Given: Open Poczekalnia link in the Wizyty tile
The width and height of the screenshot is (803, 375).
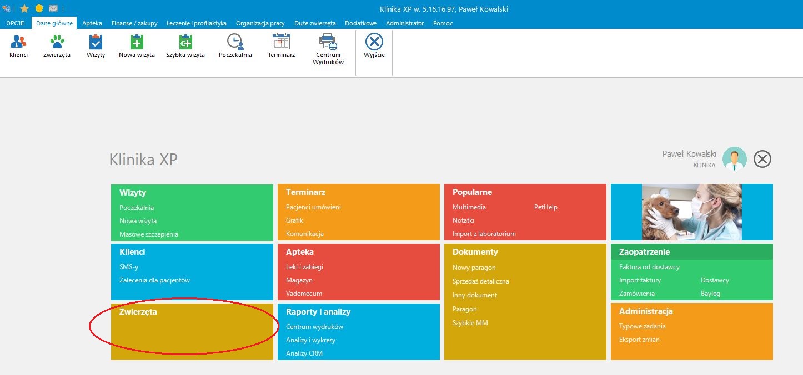Looking at the screenshot, I should [x=137, y=208].
